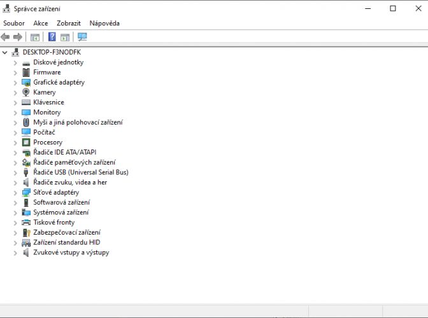This screenshot has height=318, width=428.
Task: Expand the Síťové adaptéry category
Action: pos(15,193)
